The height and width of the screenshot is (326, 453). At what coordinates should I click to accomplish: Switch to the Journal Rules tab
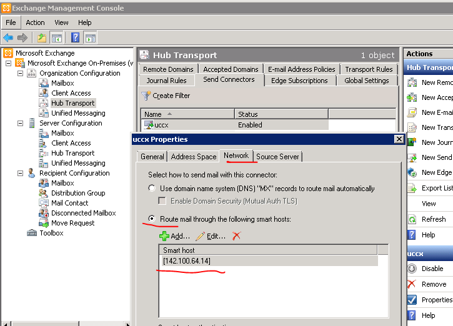pos(166,81)
